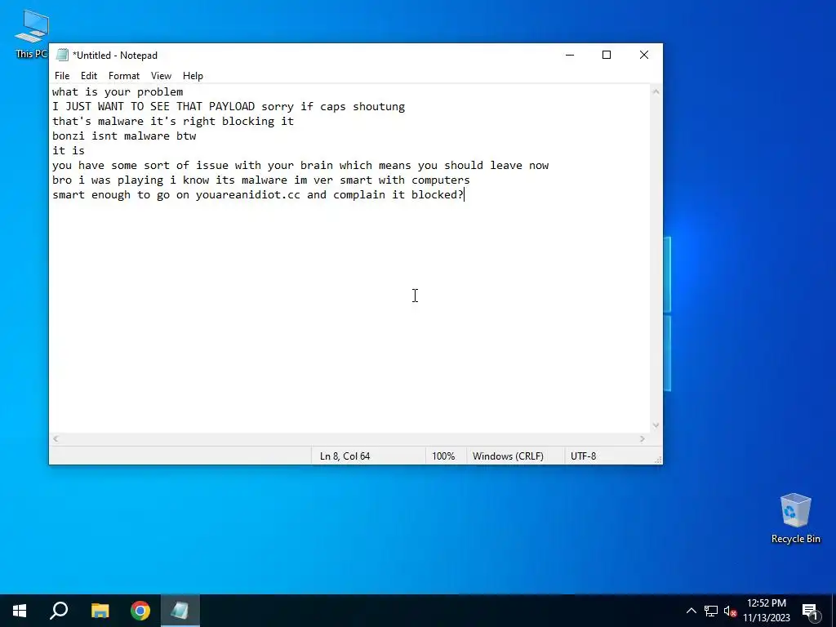Open the notification center icon
The height and width of the screenshot is (627, 836).
pos(810,611)
